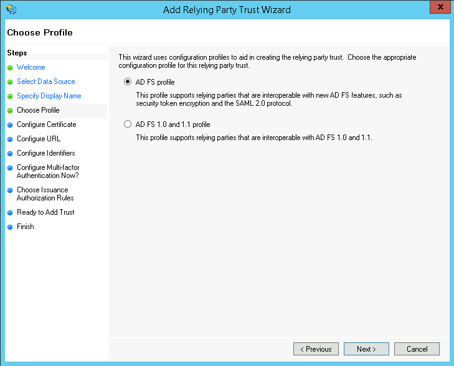Click the Finish step label
This screenshot has height=366, width=454.
(x=25, y=227)
